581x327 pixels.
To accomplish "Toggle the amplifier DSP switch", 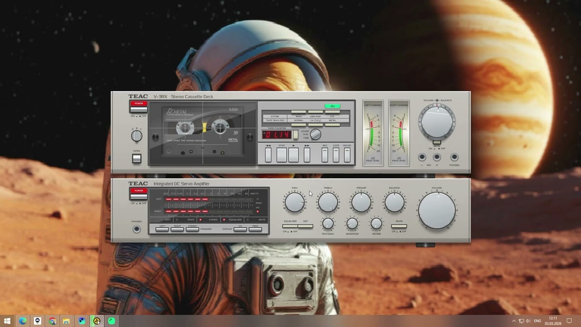I will tap(305, 226).
